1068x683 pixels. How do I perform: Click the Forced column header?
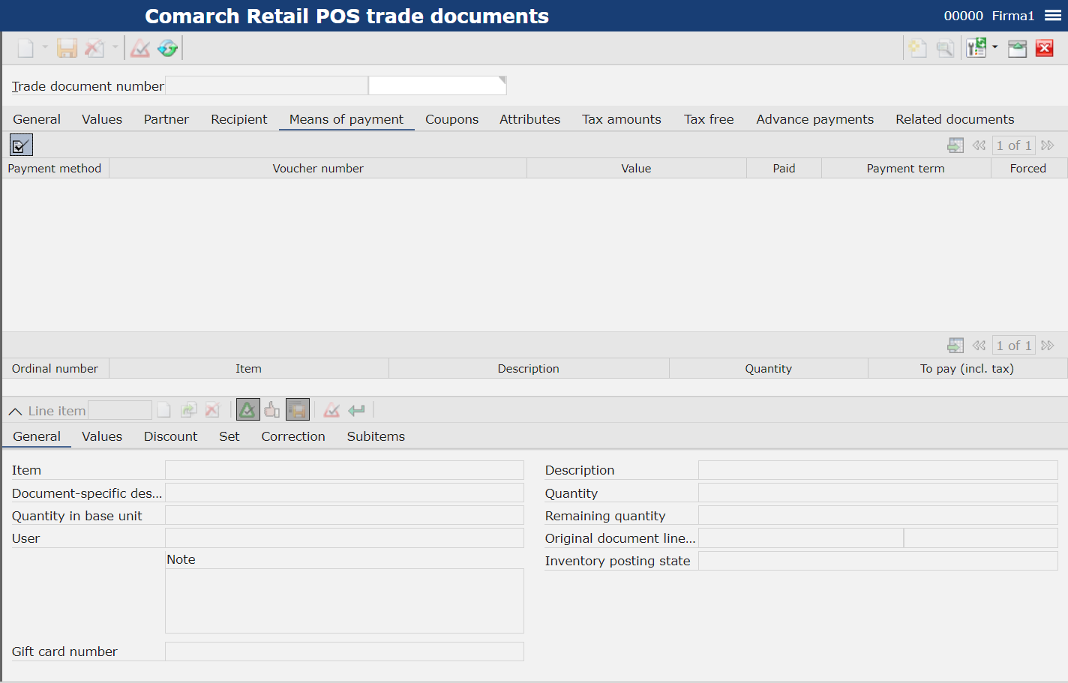click(x=1028, y=169)
